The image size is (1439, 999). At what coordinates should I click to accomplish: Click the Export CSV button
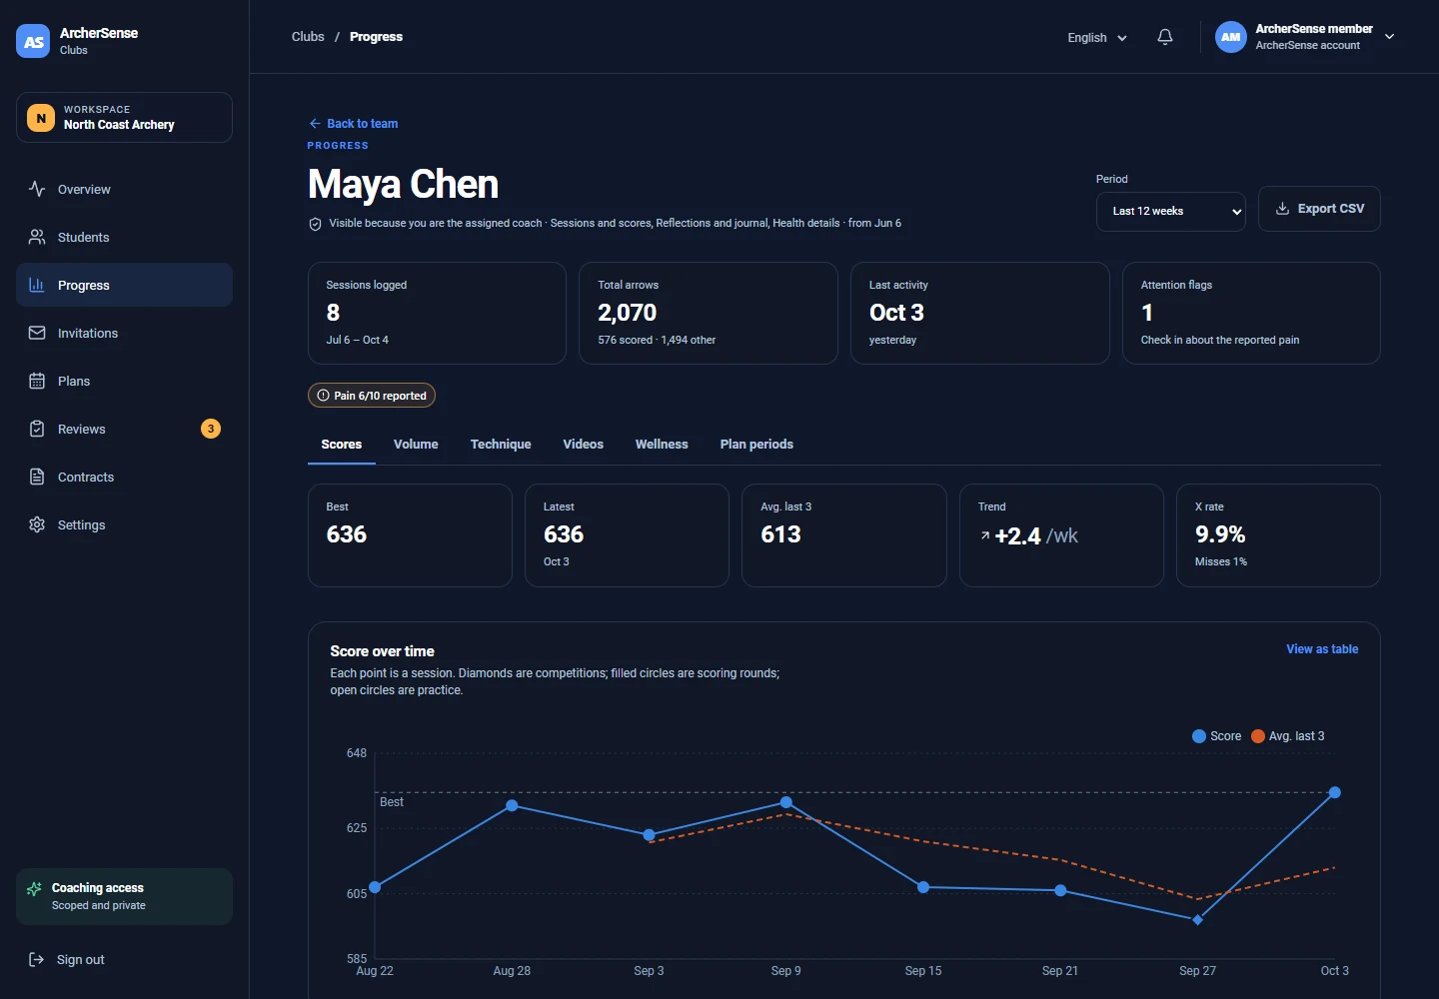(x=1319, y=209)
